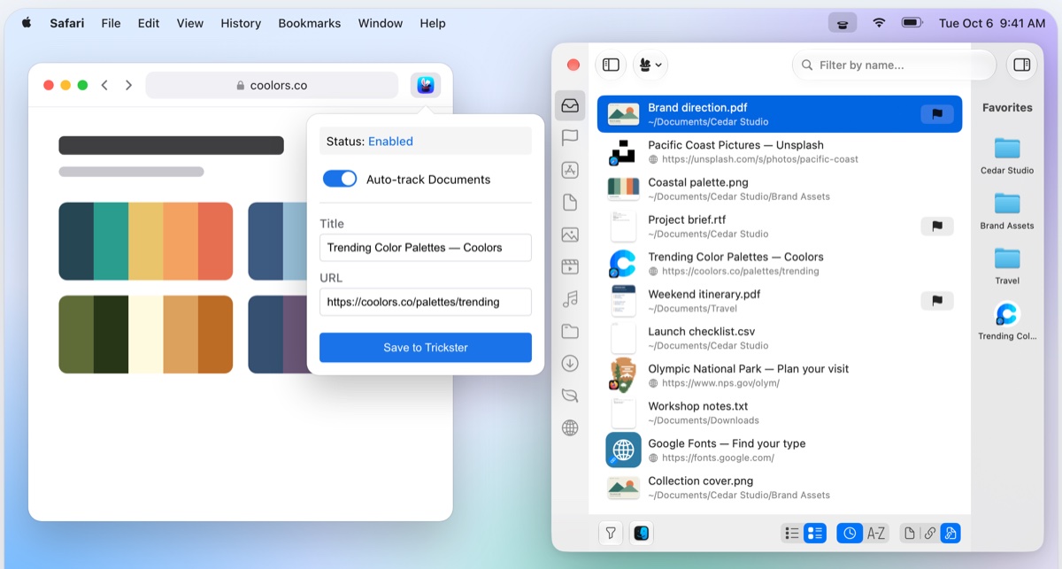Open Wi-Fi status in menu bar

[879, 23]
